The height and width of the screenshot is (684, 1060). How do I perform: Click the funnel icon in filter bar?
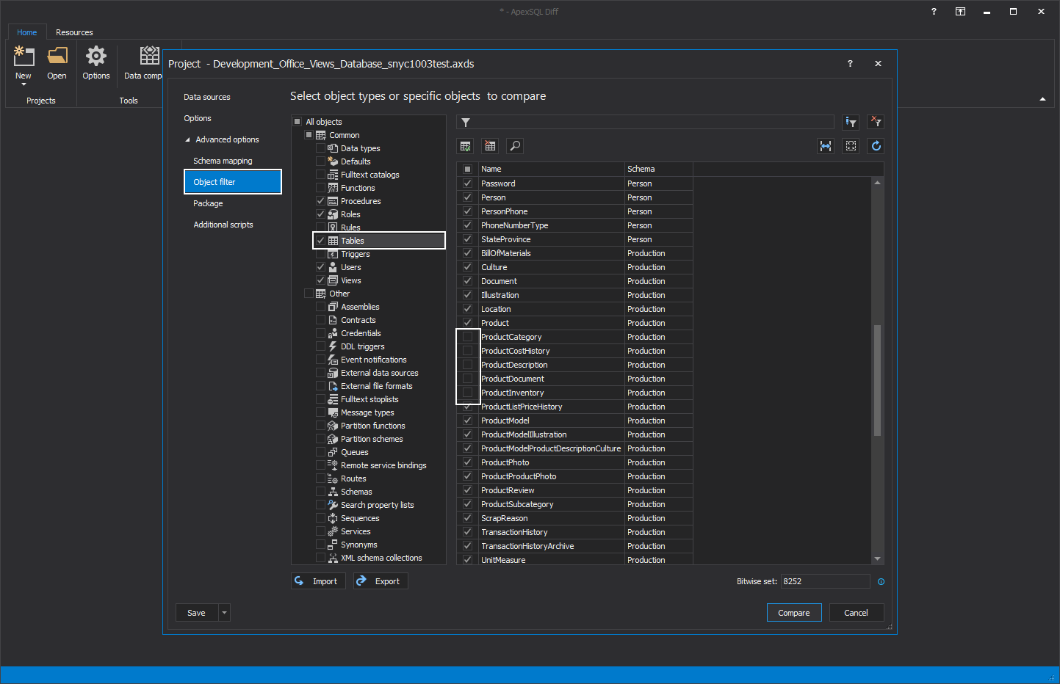[466, 123]
